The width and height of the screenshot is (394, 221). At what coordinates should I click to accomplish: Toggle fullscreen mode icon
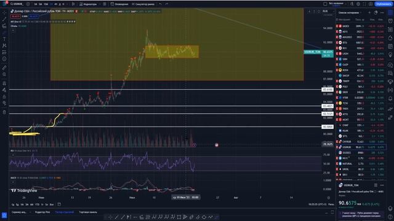364,4
